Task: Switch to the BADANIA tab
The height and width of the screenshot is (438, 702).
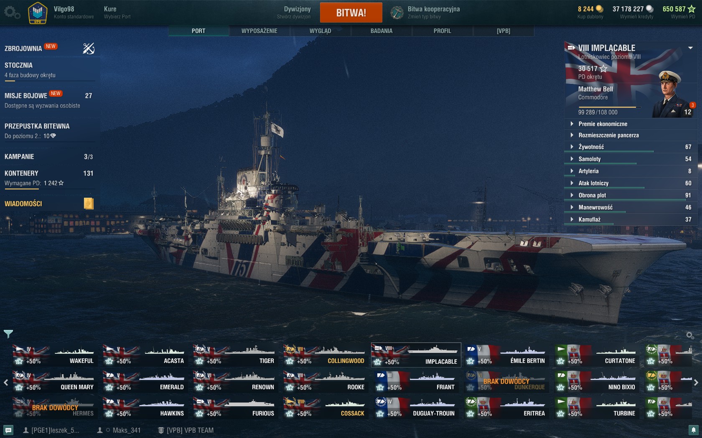Action: [382, 31]
